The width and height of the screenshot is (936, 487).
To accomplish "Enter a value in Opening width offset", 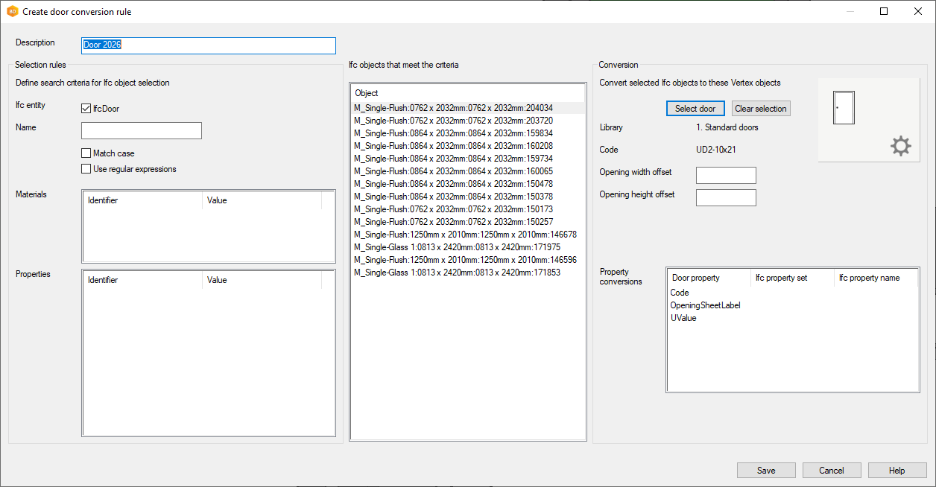I will [725, 175].
